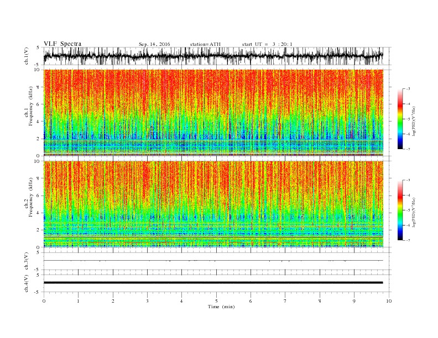Click the "9" tick on the time axis
This screenshot has height=338, width=438.
click(x=354, y=301)
